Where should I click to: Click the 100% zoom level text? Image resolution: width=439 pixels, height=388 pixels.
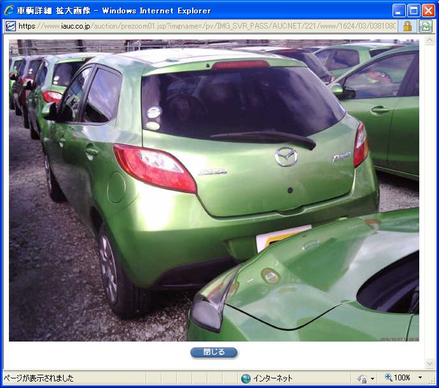[x=402, y=378]
